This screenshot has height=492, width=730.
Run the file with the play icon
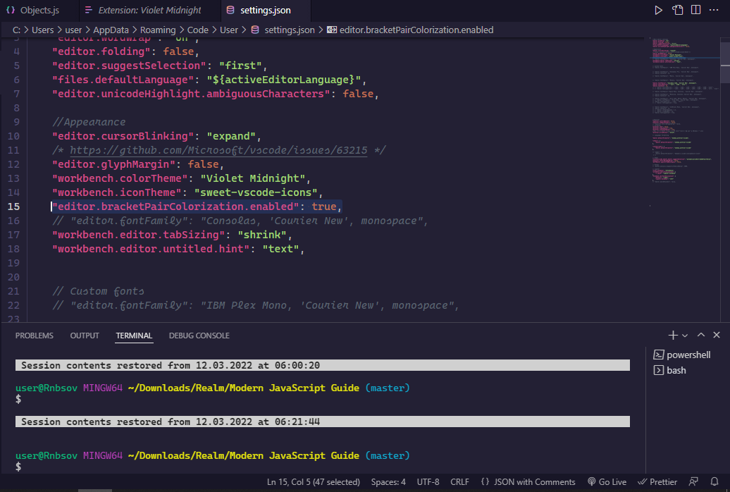click(658, 11)
